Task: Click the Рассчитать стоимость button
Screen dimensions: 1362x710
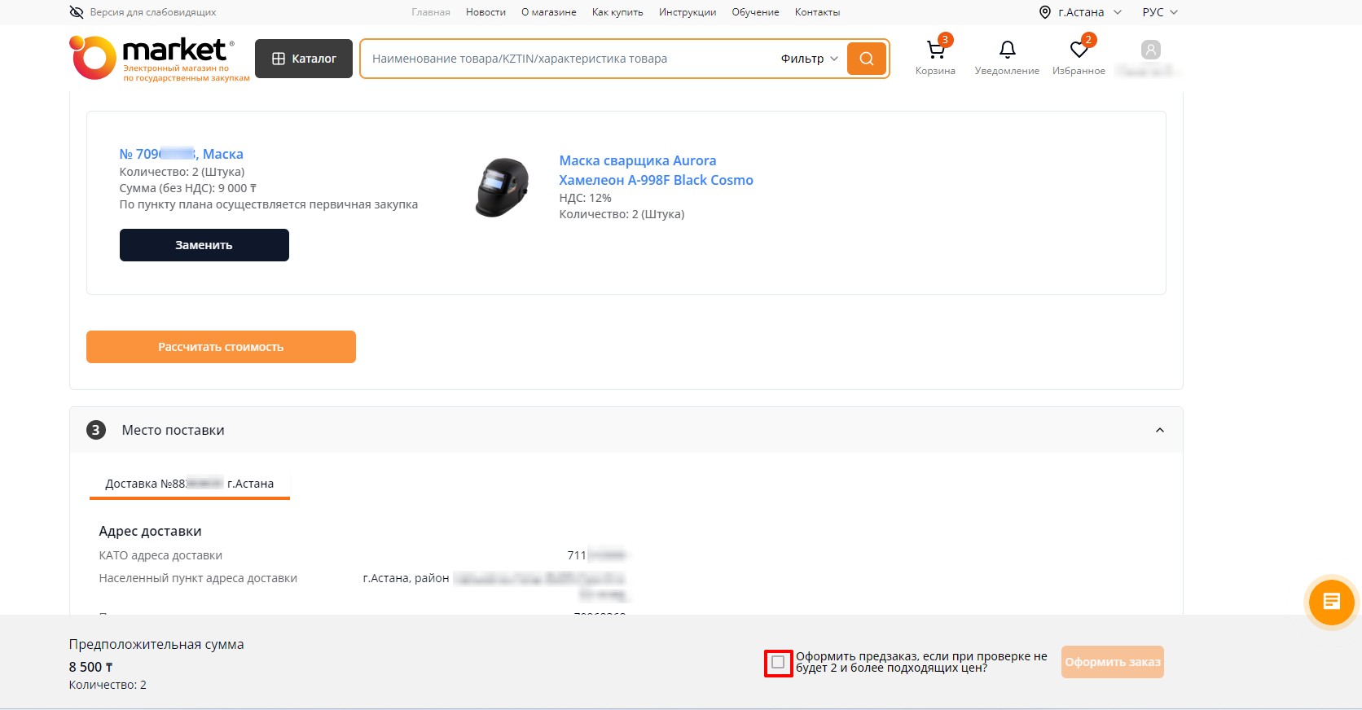Action: [x=221, y=347]
